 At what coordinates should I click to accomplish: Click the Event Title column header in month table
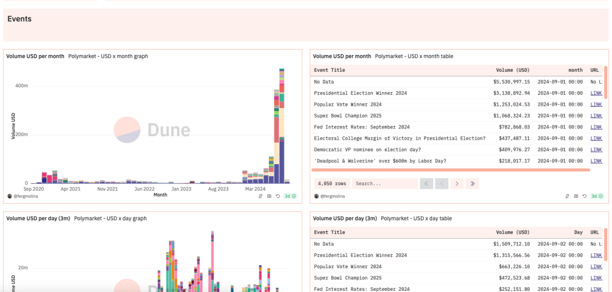329,70
